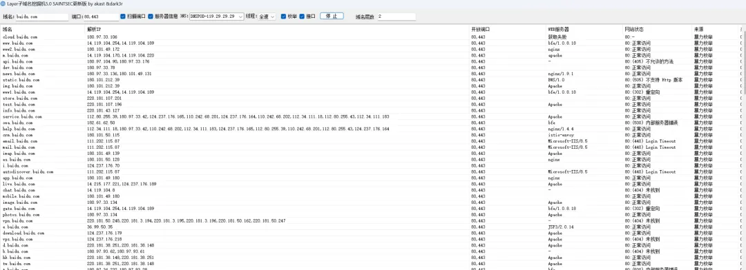746x270 pixels.
Task: Open the 线程 speed dropdown
Action: [x=267, y=17]
